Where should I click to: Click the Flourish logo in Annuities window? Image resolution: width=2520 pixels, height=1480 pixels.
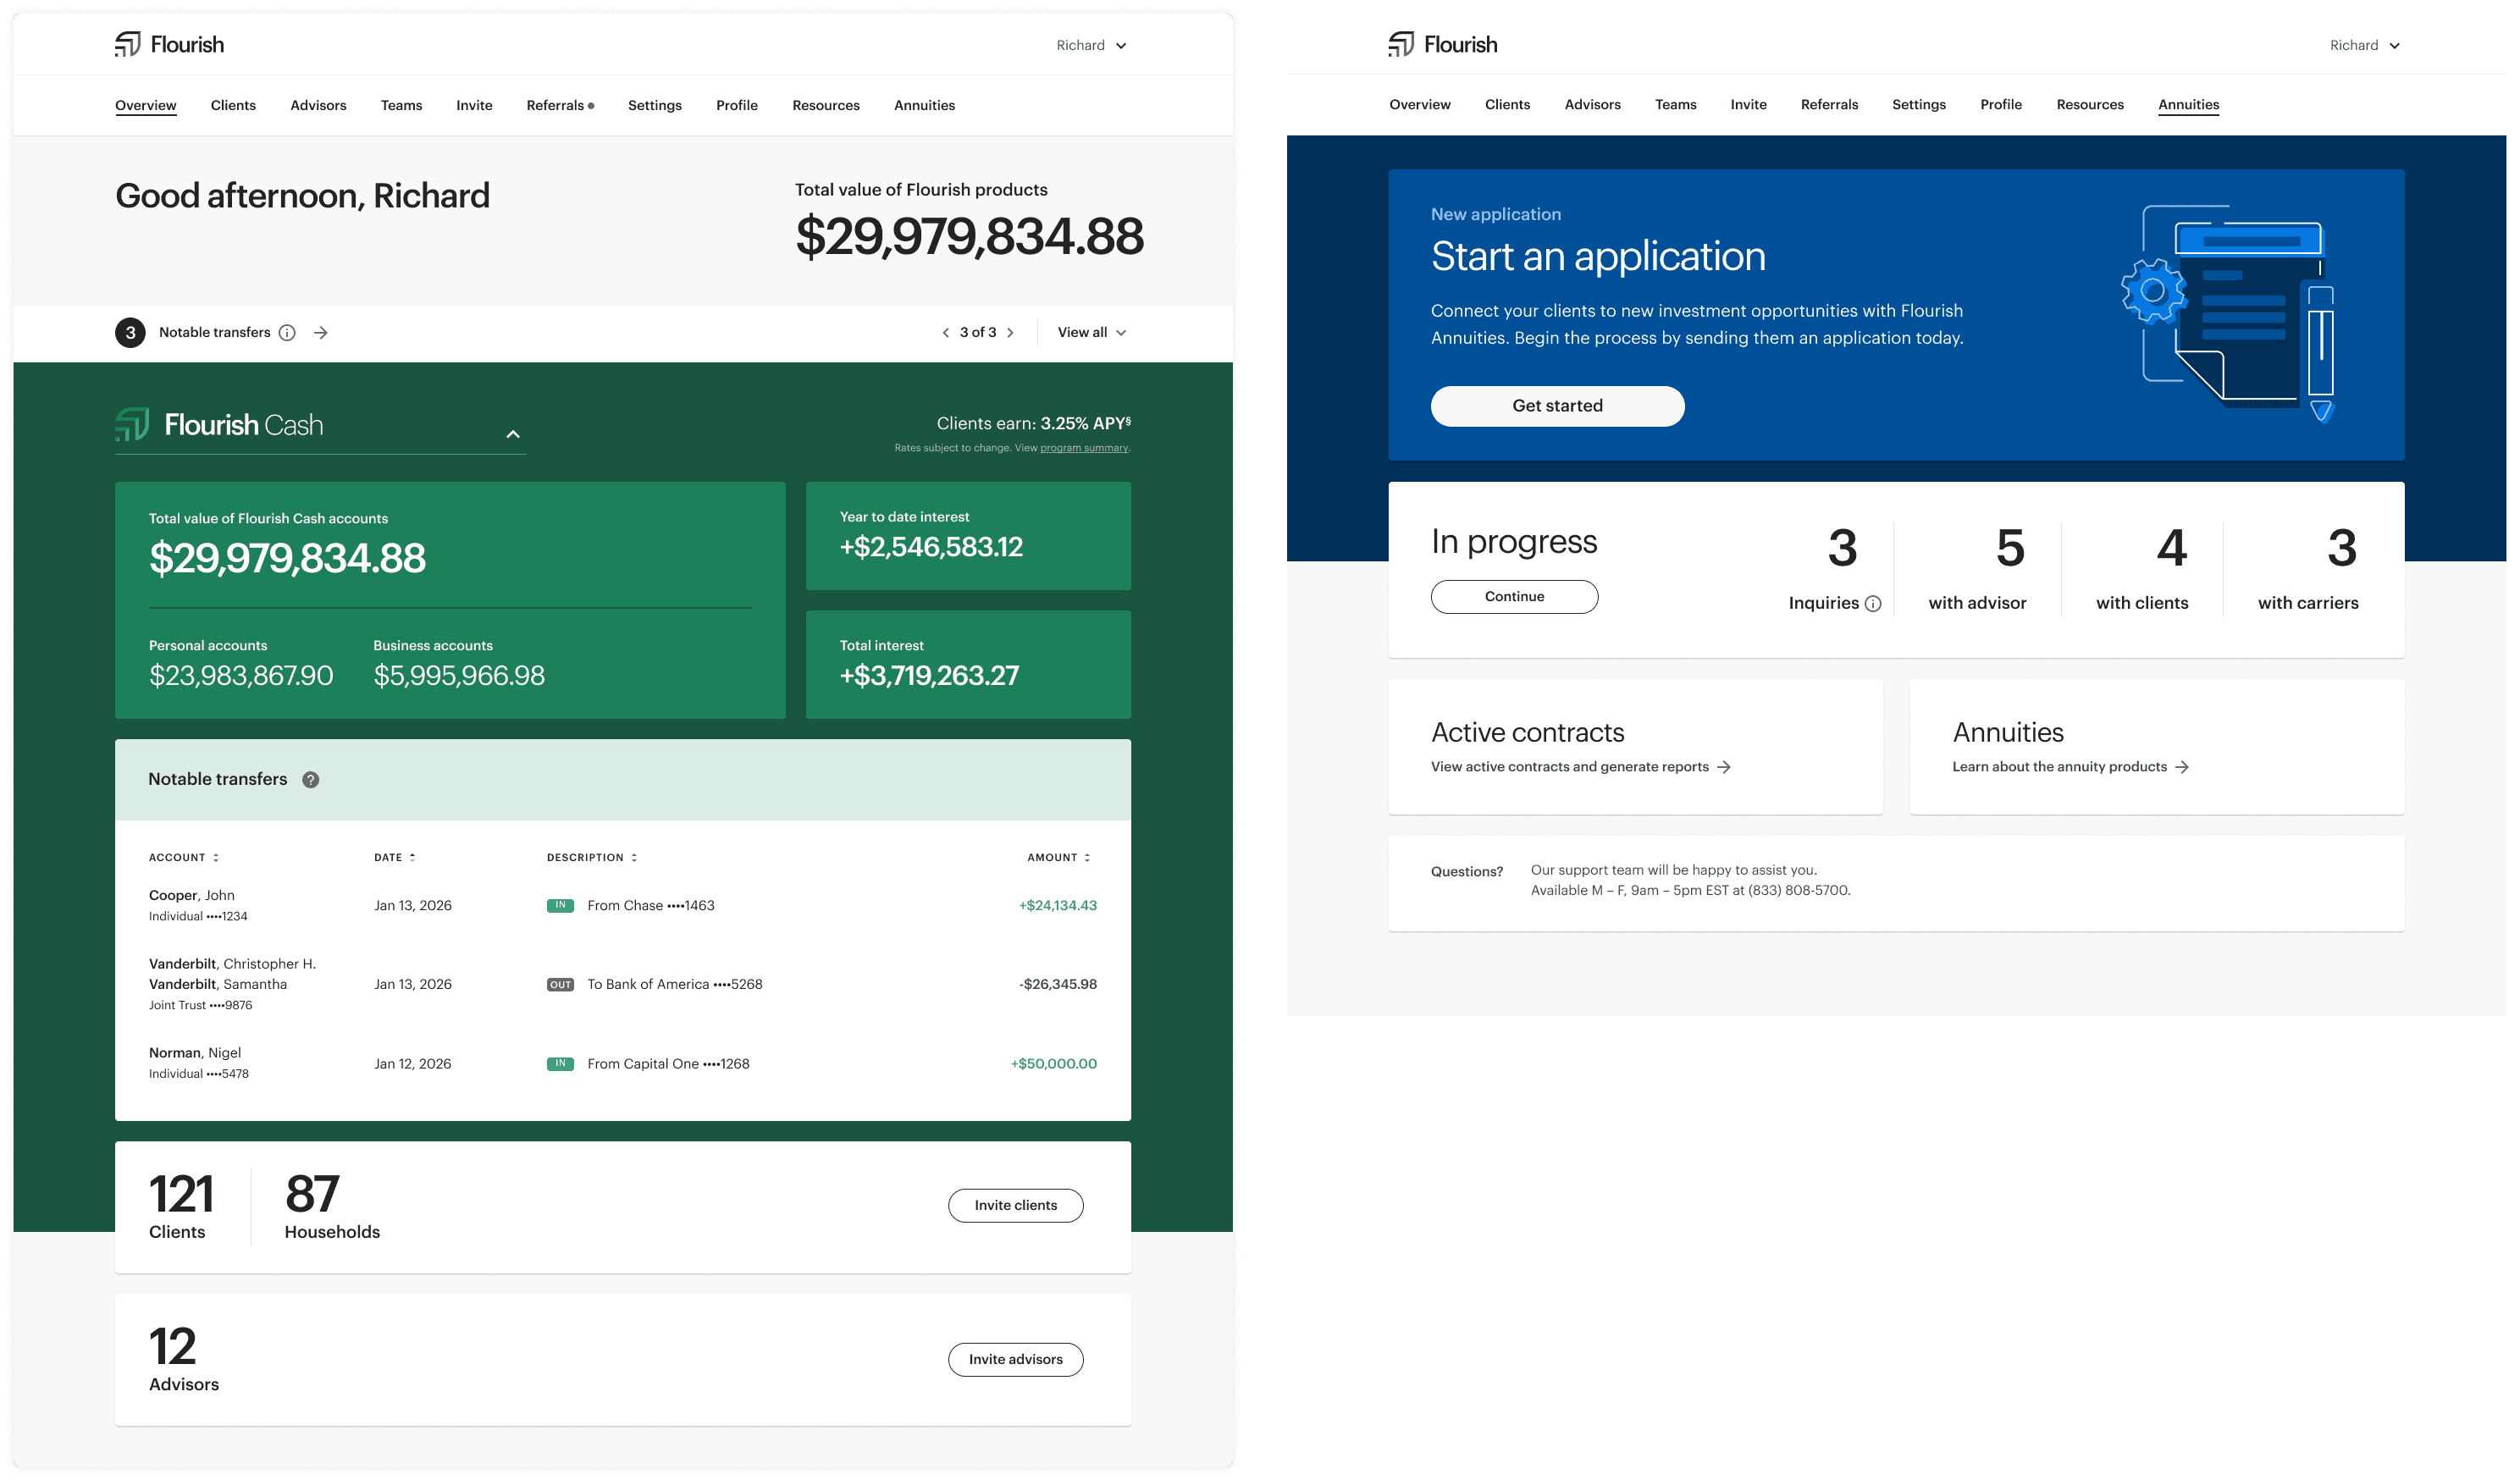tap(1442, 44)
